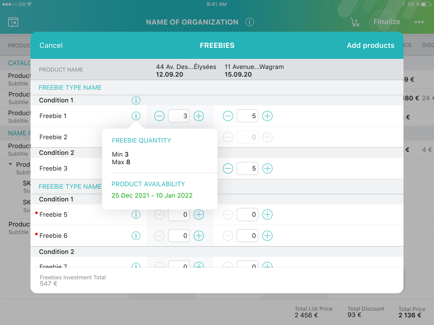Image resolution: width=434 pixels, height=325 pixels.
Task: Open sidebar panel icon in top-left
Action: click(13, 22)
